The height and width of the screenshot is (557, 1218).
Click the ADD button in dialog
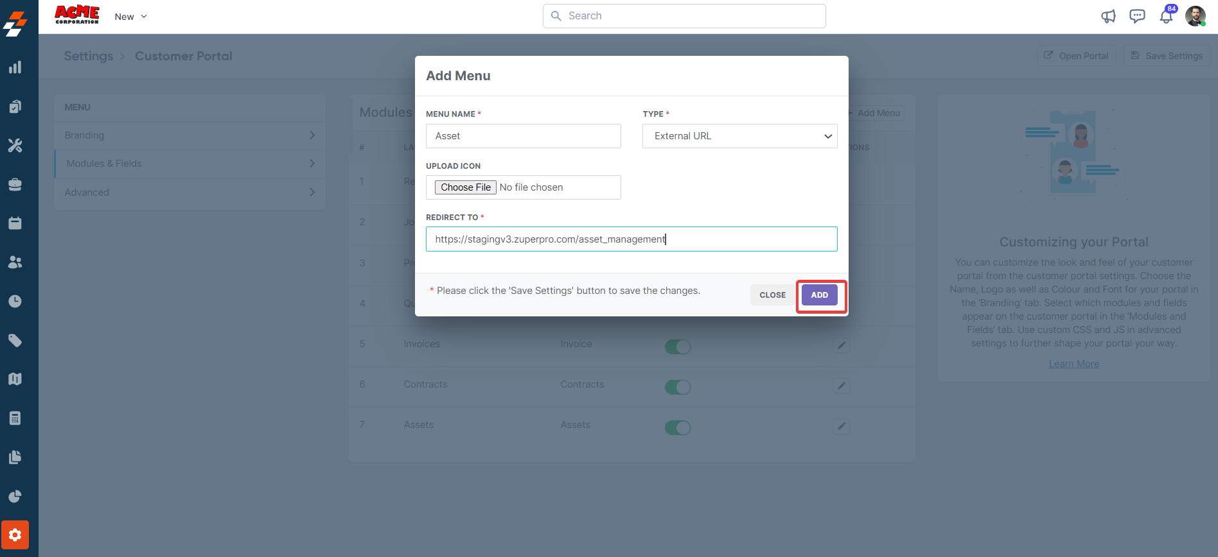coord(820,295)
